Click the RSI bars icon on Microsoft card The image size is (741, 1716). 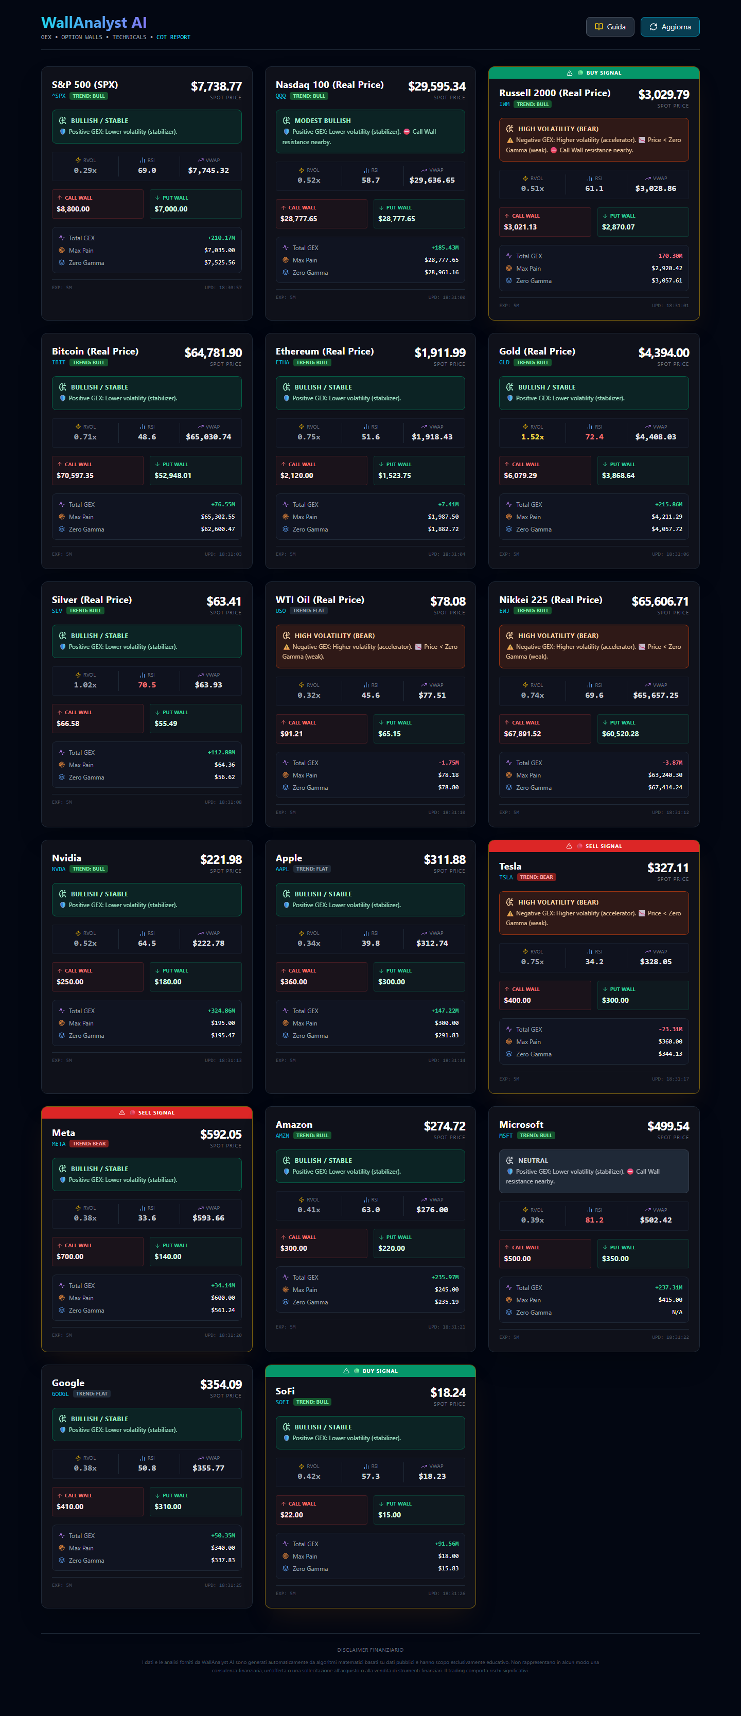point(590,1210)
